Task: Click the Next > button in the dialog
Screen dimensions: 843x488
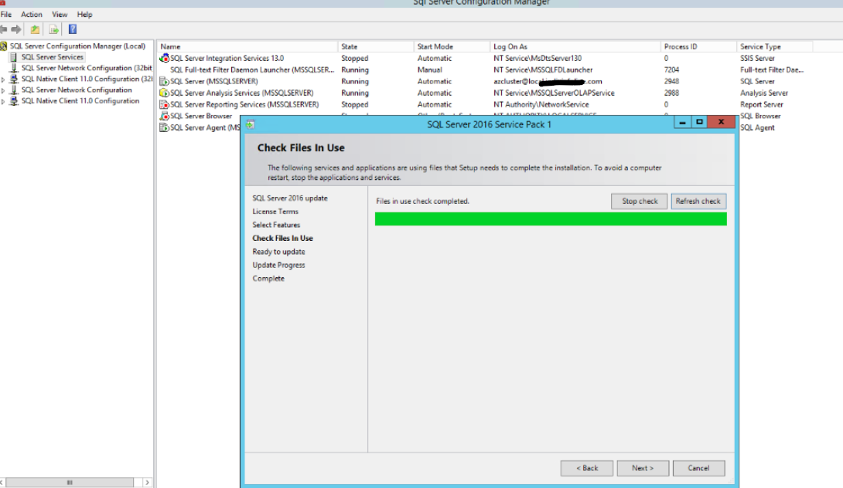Action: pyautogui.click(x=643, y=468)
